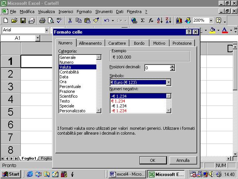Open the Arial font name dropdown

pos(46,30)
